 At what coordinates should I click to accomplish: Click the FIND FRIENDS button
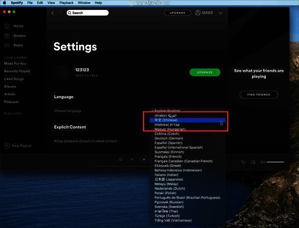[259, 95]
